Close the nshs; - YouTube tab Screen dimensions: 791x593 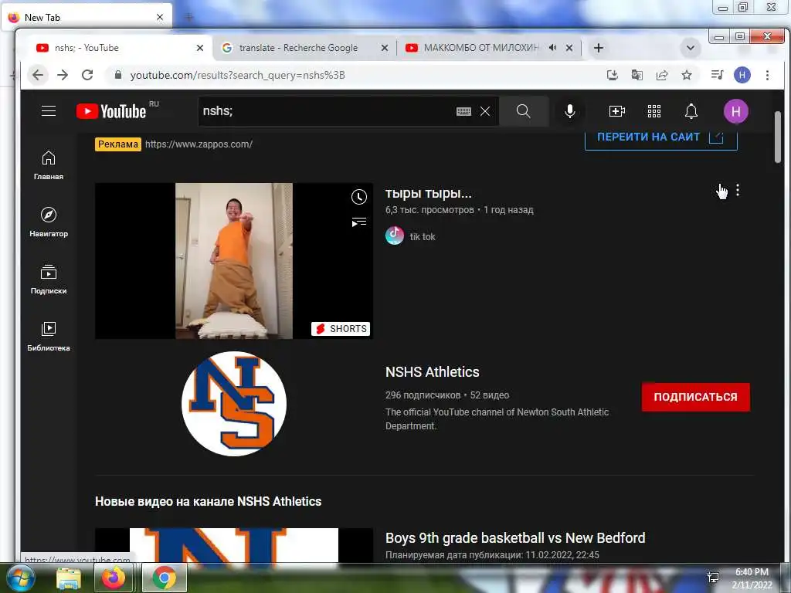pyautogui.click(x=200, y=48)
